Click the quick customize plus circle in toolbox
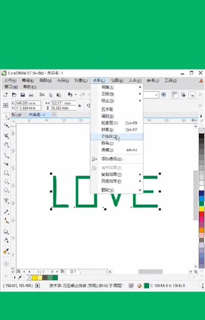The height and width of the screenshot is (320, 205). [x=6, y=264]
